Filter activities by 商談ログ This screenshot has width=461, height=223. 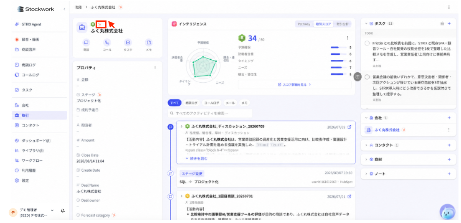pyautogui.click(x=191, y=103)
